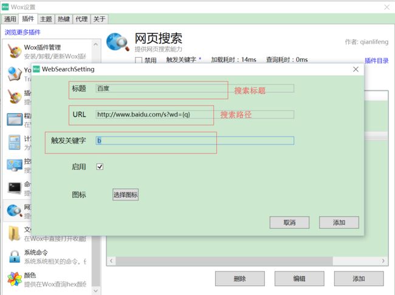Select the 颜色 color plugin icon

tap(15, 279)
